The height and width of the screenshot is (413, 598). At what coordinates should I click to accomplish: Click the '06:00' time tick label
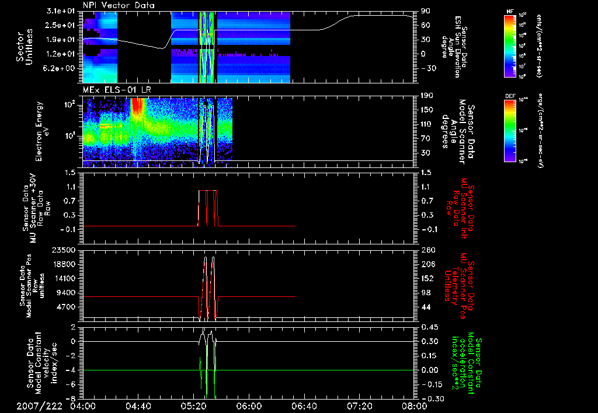[249, 406]
